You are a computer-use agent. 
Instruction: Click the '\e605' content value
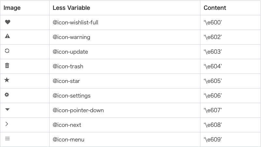point(213,81)
